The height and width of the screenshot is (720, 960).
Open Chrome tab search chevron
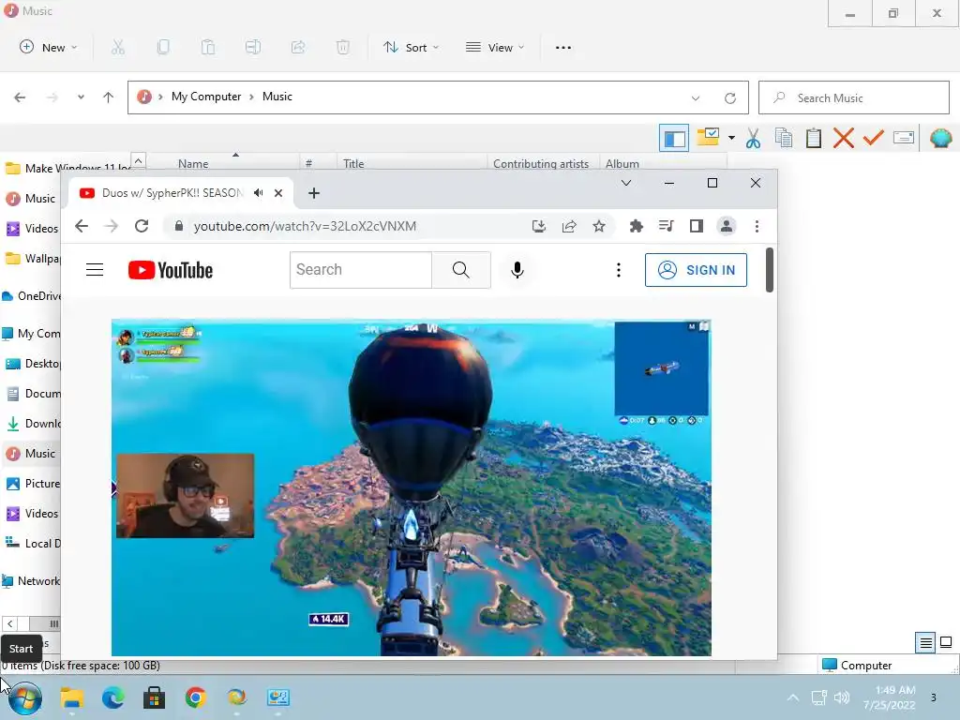pos(625,183)
